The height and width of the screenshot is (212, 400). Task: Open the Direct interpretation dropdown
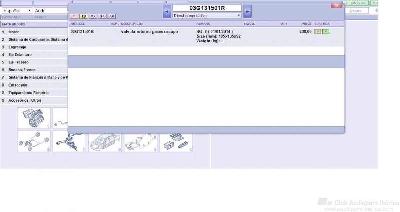tap(207, 16)
